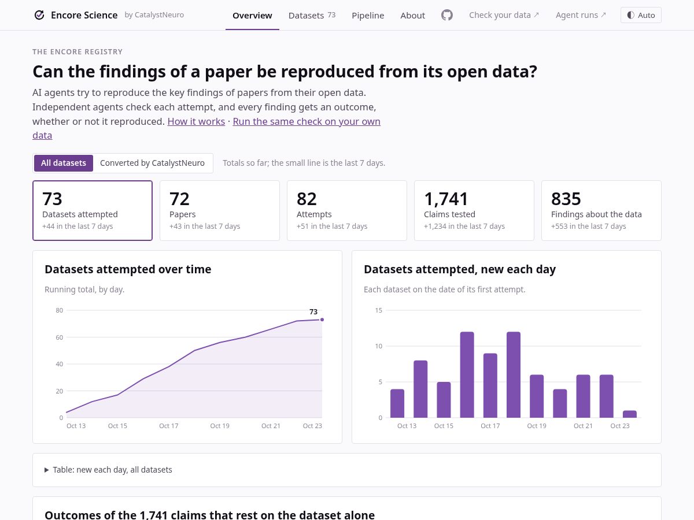The width and height of the screenshot is (694, 520).
Task: Select the 1,741 Claims tested card
Action: (474, 210)
